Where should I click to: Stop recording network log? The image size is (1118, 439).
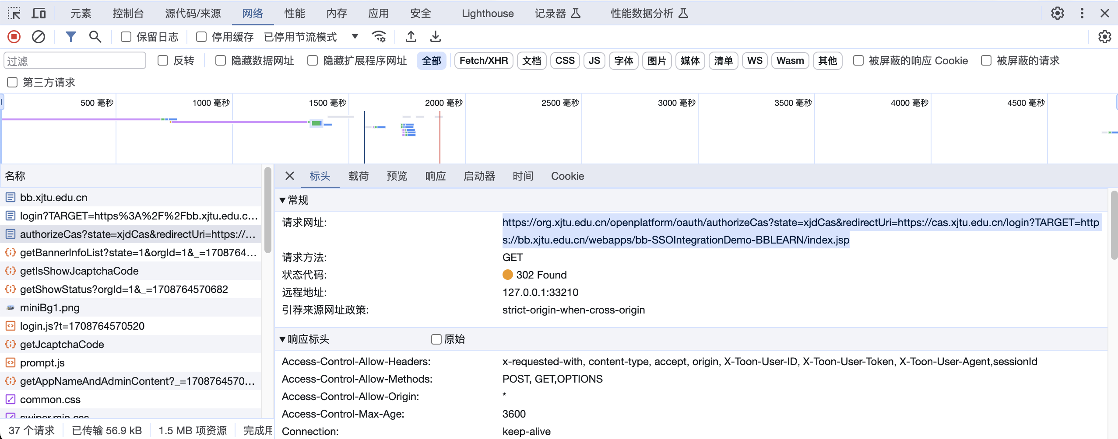point(14,37)
